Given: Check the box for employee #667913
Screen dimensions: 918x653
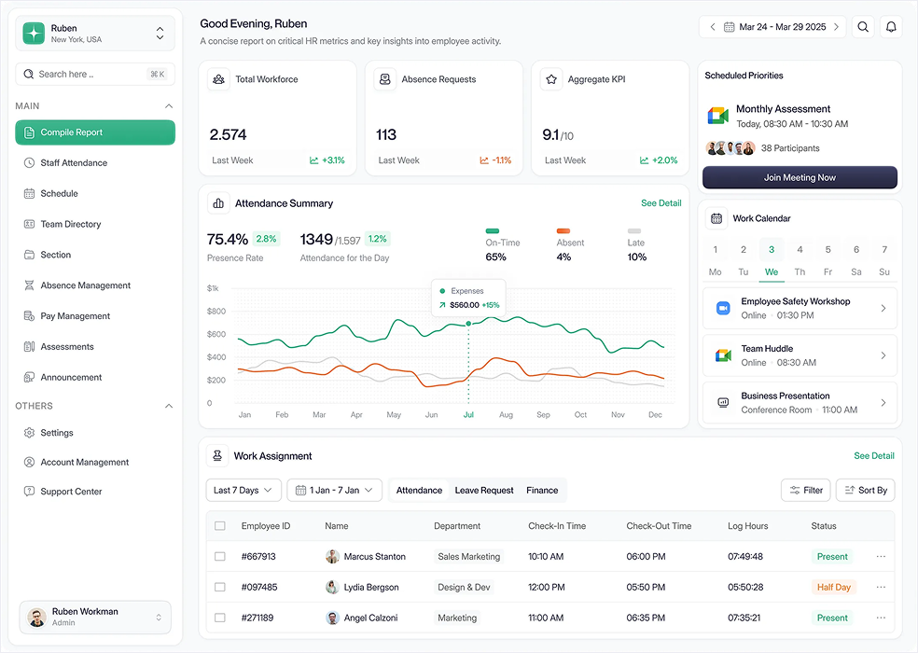Looking at the screenshot, I should pyautogui.click(x=220, y=556).
